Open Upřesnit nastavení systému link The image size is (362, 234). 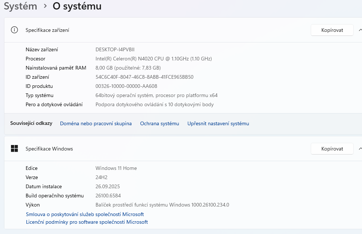(x=218, y=123)
